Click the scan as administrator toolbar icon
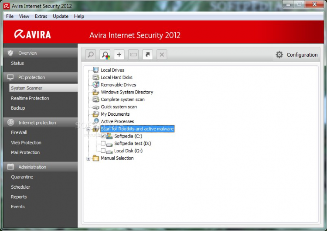Viewport: 327px width, 231px height. click(105, 55)
